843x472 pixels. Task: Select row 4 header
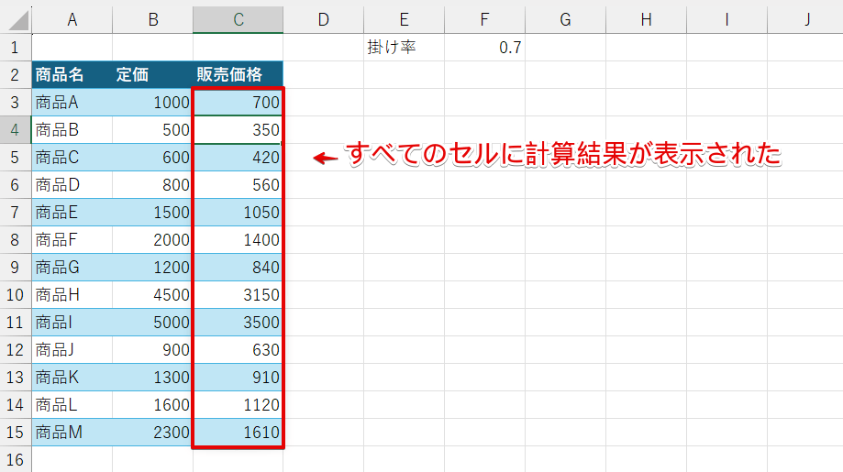[16, 129]
